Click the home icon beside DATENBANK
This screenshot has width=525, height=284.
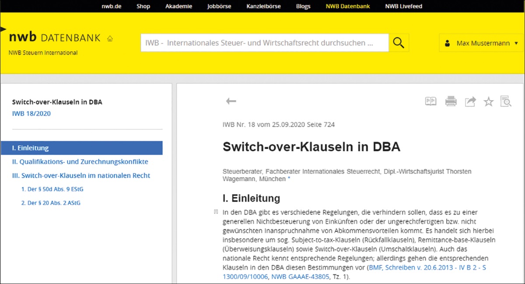click(x=110, y=39)
